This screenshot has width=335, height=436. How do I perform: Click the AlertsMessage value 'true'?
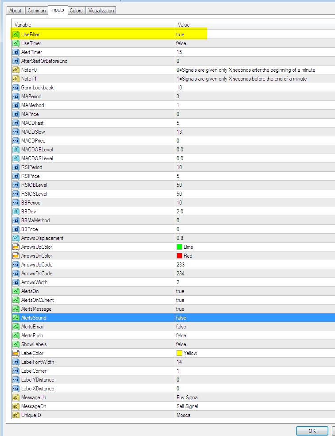(x=180, y=309)
